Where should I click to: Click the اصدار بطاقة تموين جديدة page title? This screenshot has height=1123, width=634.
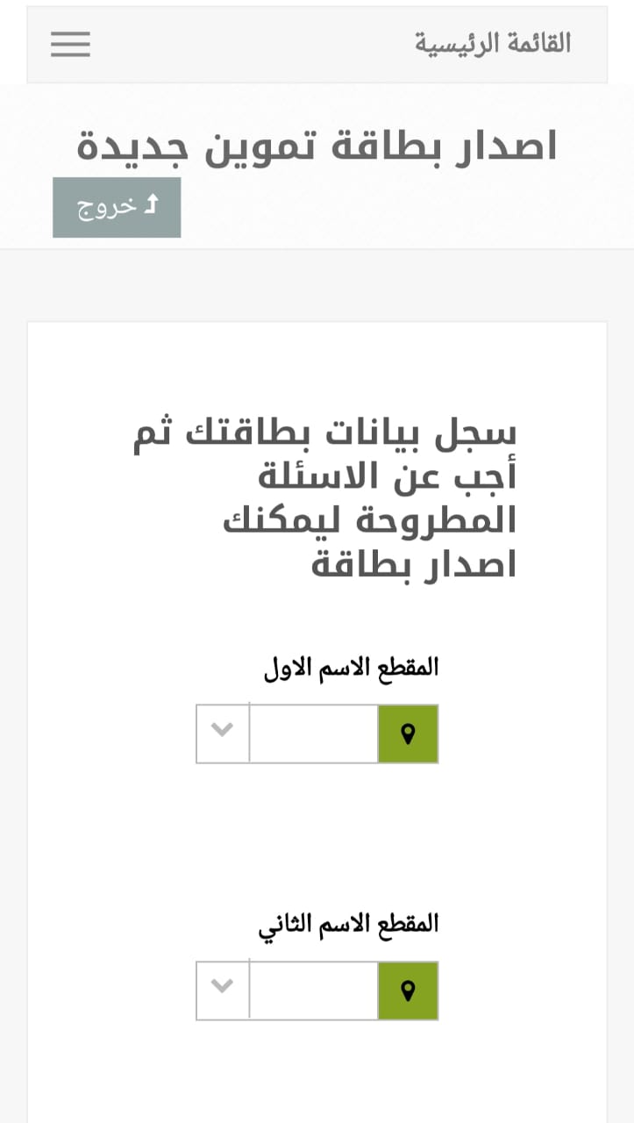coord(317,146)
